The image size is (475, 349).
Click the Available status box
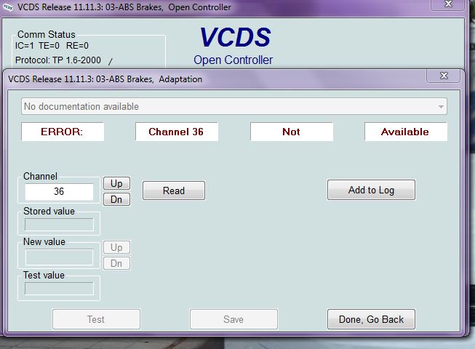pos(406,132)
